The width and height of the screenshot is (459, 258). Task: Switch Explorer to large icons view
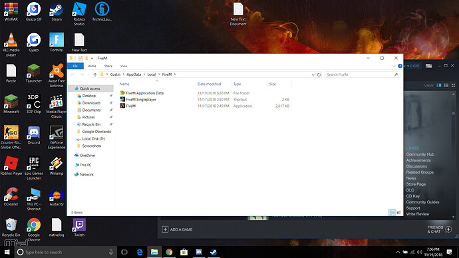[398, 212]
